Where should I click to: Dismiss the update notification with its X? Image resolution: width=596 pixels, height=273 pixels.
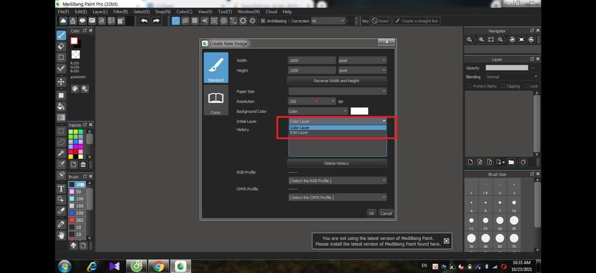[446, 241]
